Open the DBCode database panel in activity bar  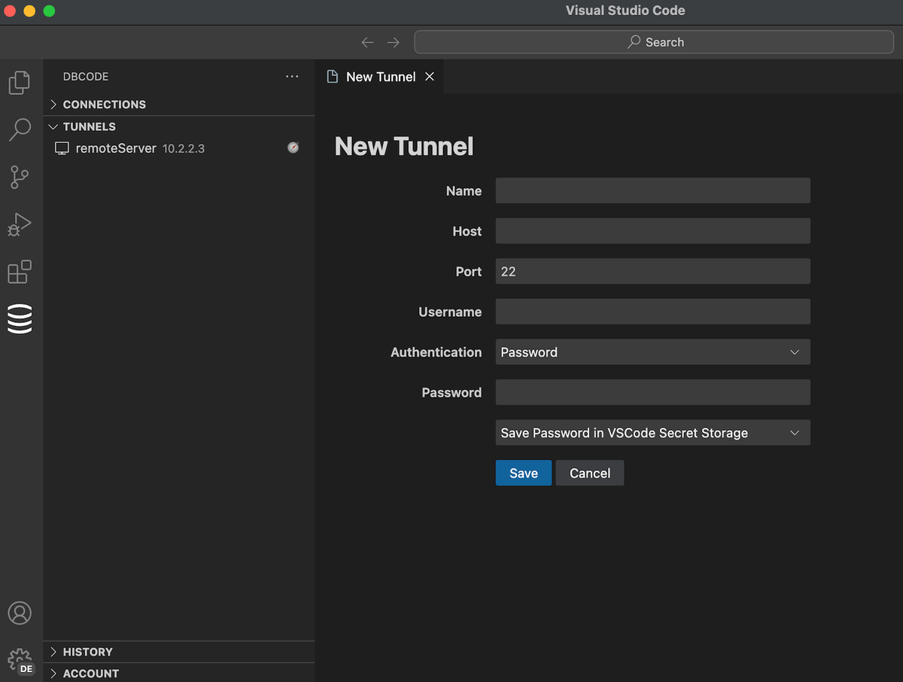[x=20, y=318]
